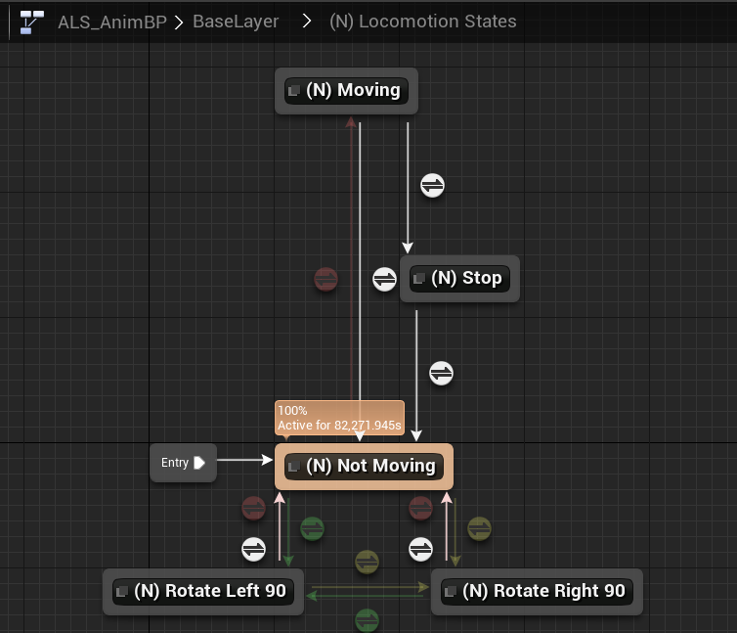Screen dimensions: 737x633
Task: Go to BaseLayer in the breadcrumb trail
Action: tap(235, 21)
